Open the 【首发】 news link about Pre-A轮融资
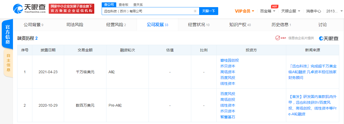The image size is (344, 124). [x=312, y=105]
